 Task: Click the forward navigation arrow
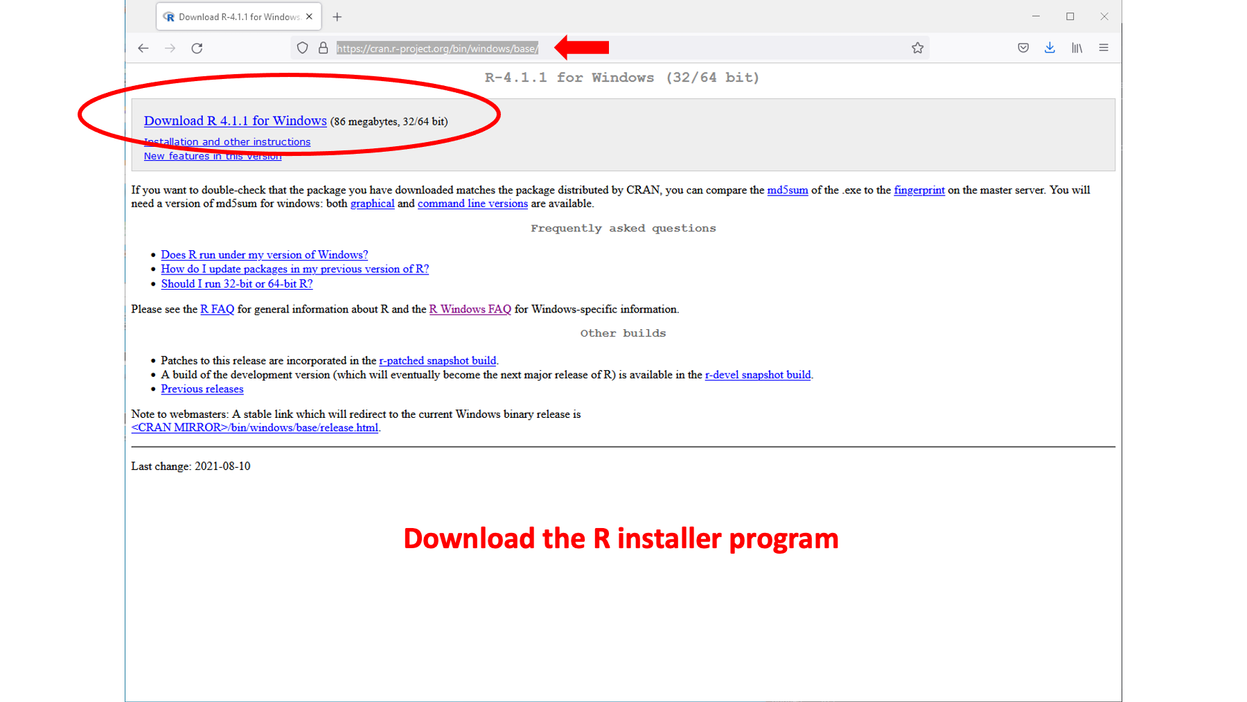[x=170, y=48]
